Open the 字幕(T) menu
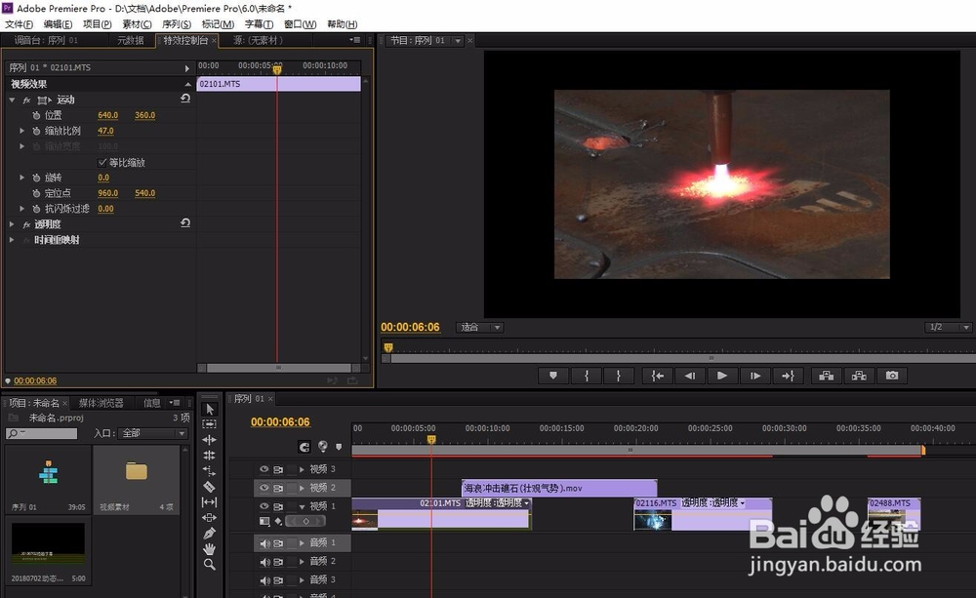 [259, 24]
